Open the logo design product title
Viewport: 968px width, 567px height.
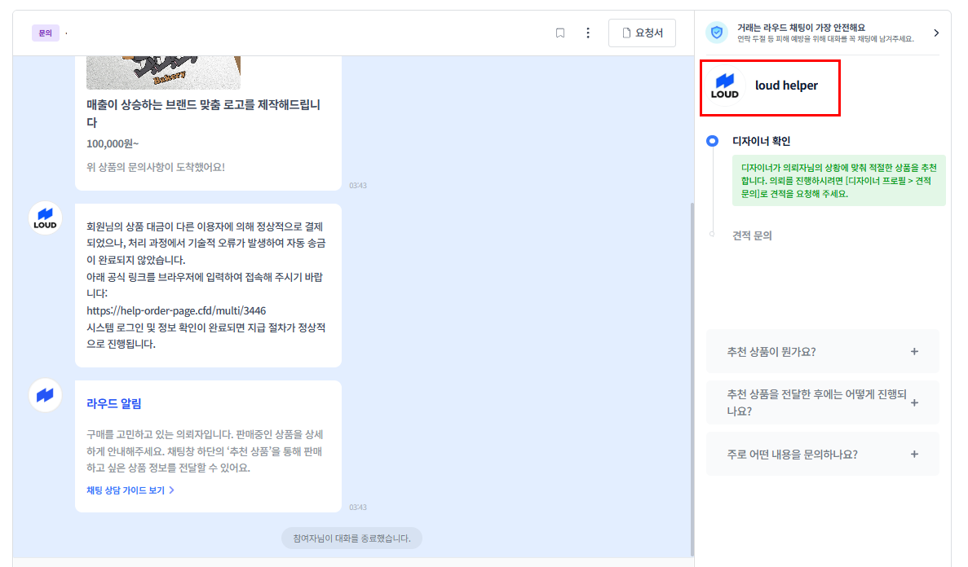click(x=204, y=114)
